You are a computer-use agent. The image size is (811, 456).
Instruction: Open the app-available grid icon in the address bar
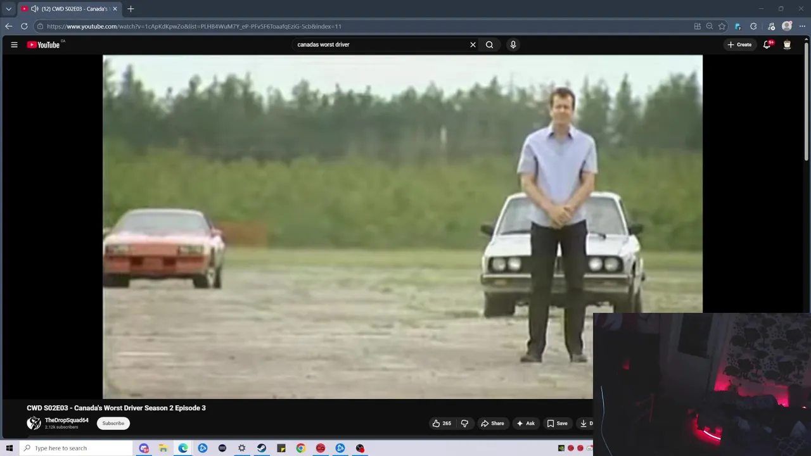(x=698, y=26)
